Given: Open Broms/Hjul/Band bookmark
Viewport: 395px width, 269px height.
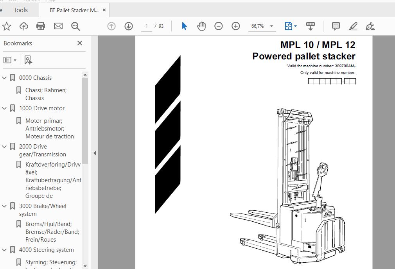Looking at the screenshot, I should pos(52,232).
